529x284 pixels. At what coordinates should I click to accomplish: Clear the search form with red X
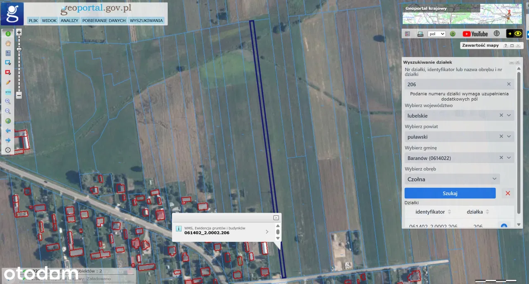(508, 193)
